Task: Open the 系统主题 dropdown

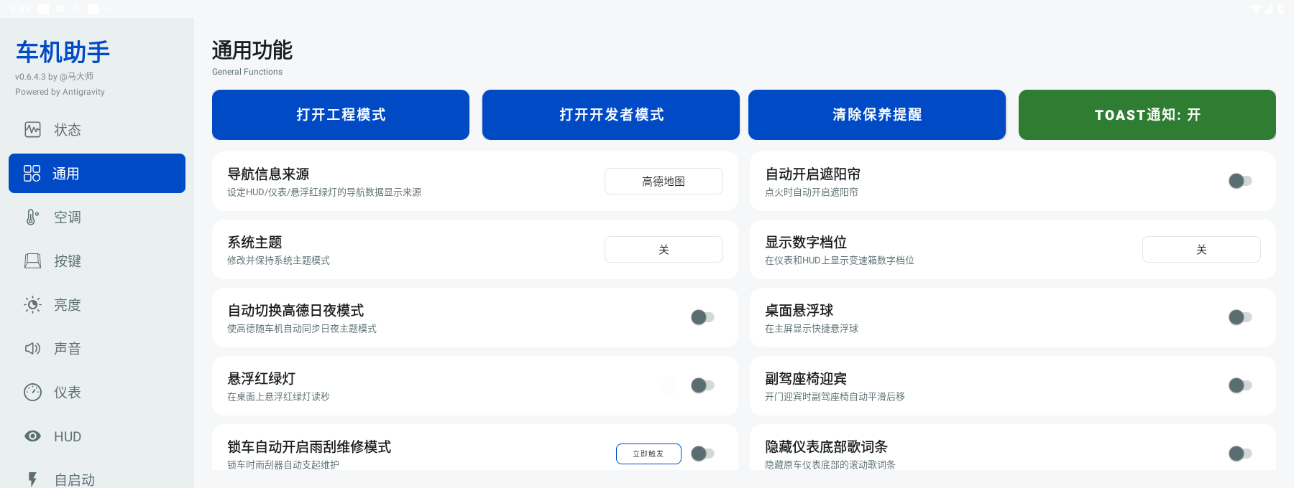Action: click(664, 250)
